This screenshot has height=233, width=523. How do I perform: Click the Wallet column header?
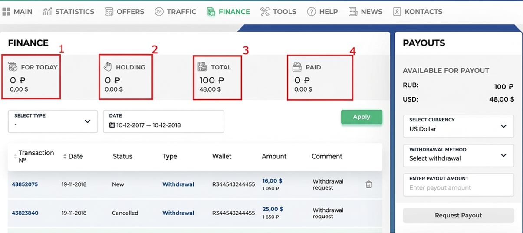coord(222,156)
